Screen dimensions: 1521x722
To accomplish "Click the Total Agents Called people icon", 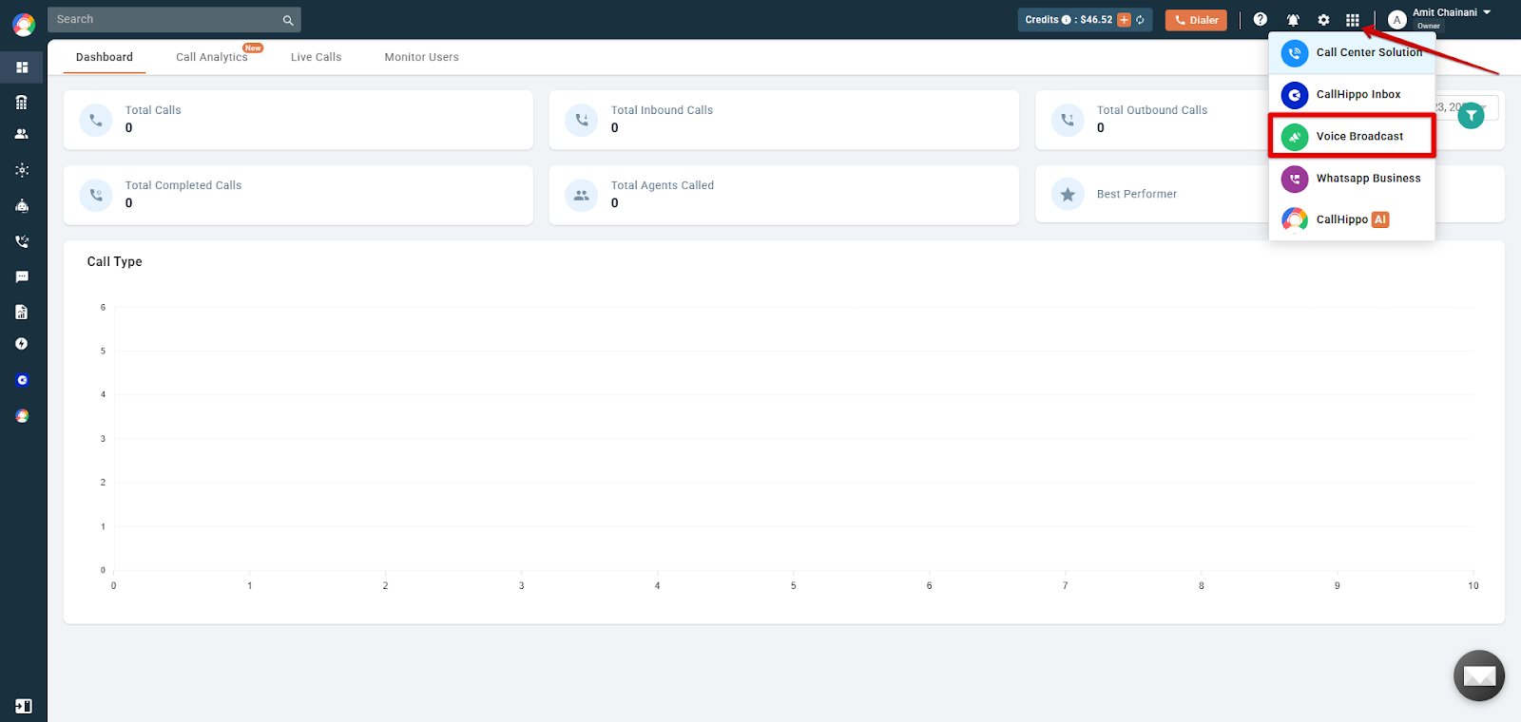I will coord(582,195).
